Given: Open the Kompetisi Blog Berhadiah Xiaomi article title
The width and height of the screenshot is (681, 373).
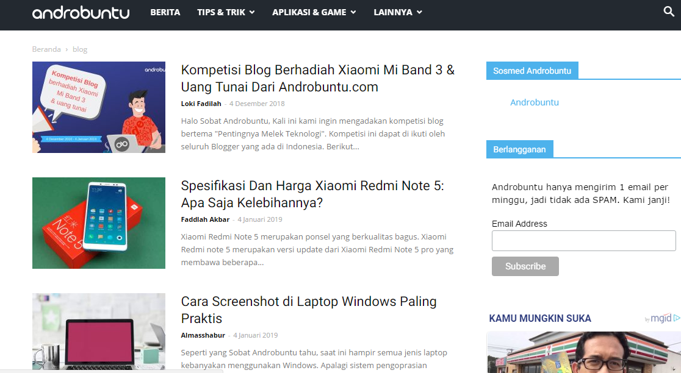Looking at the screenshot, I should click(318, 78).
